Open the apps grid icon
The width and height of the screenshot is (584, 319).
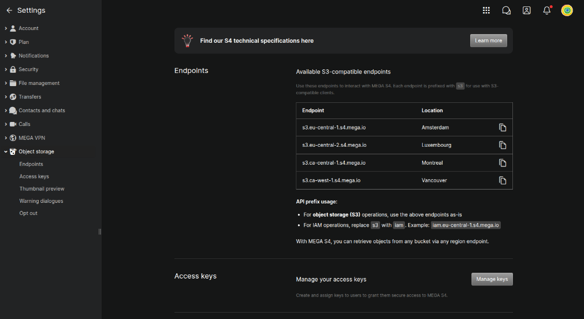pyautogui.click(x=486, y=10)
